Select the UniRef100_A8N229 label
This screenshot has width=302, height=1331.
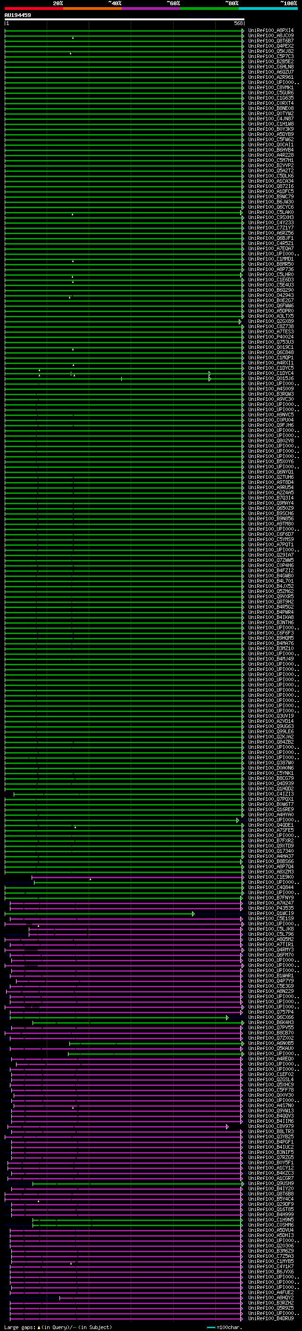pyautogui.click(x=271, y=991)
